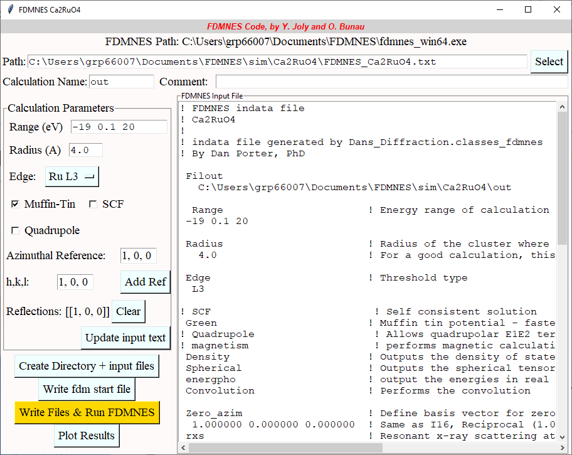Click the 'energpho' keyword line
This screenshot has height=455, width=572.
coord(211,380)
